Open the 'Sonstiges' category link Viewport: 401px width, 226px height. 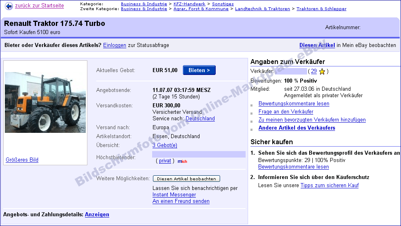click(223, 4)
